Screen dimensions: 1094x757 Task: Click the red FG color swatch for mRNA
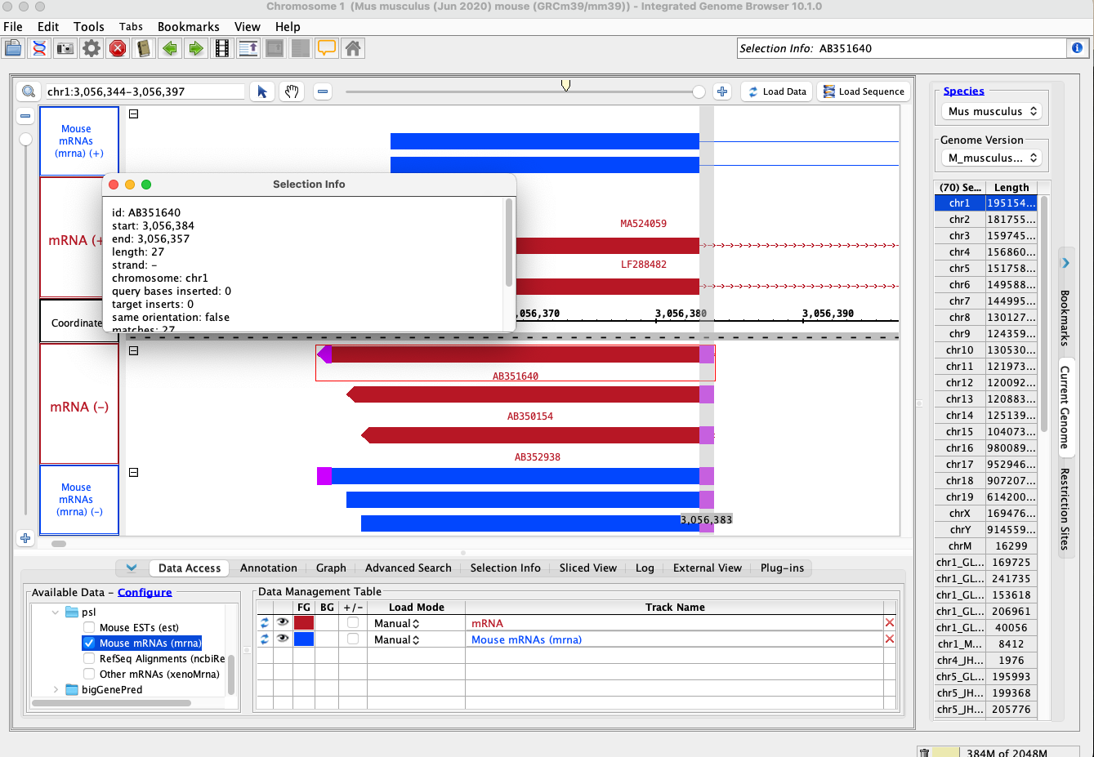pyautogui.click(x=304, y=622)
